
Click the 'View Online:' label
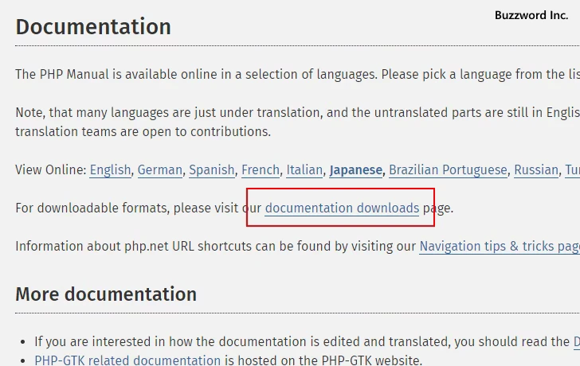pos(51,170)
